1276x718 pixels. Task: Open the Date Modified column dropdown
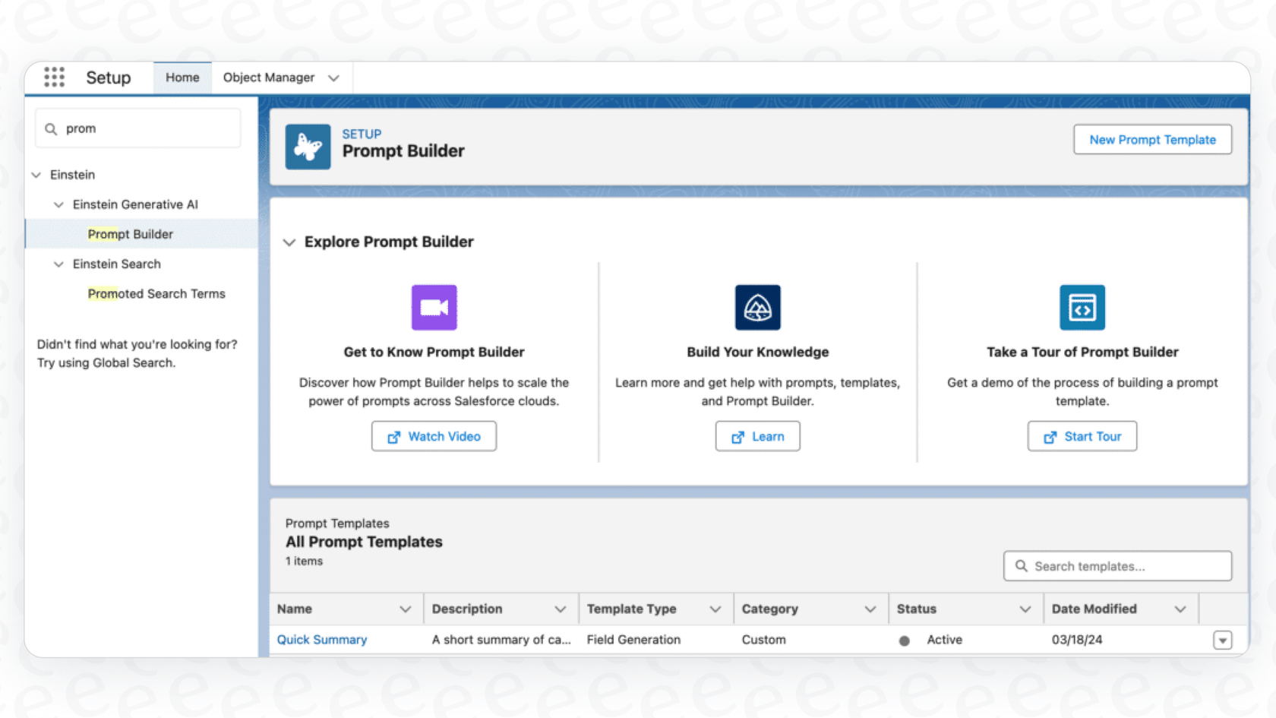tap(1181, 609)
